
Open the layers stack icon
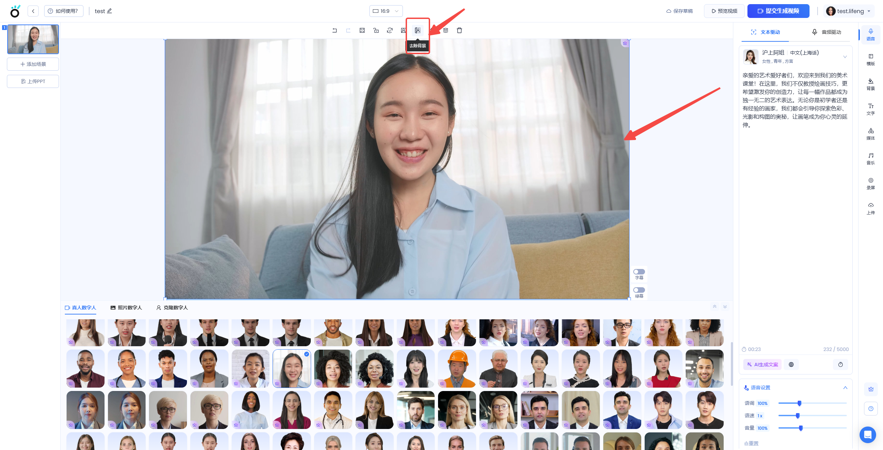point(446,30)
